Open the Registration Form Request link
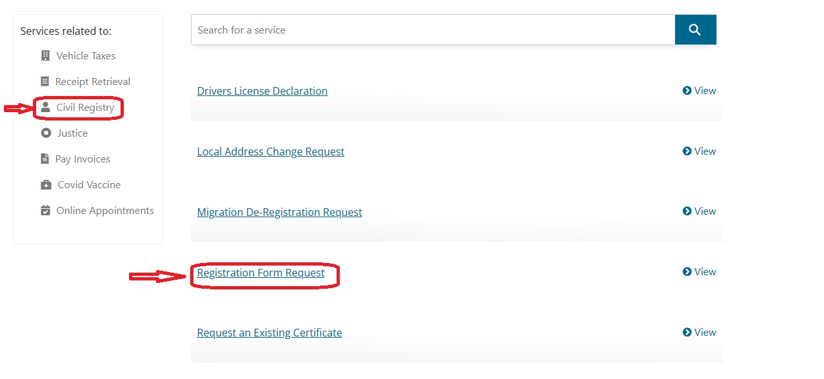Image resolution: width=824 pixels, height=379 pixels. coord(260,273)
